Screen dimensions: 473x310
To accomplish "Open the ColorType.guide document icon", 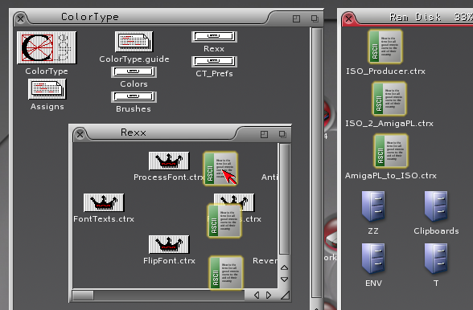I will click(x=134, y=42).
